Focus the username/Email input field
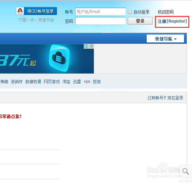Viewport: 192px width, 183px height. [100, 12]
